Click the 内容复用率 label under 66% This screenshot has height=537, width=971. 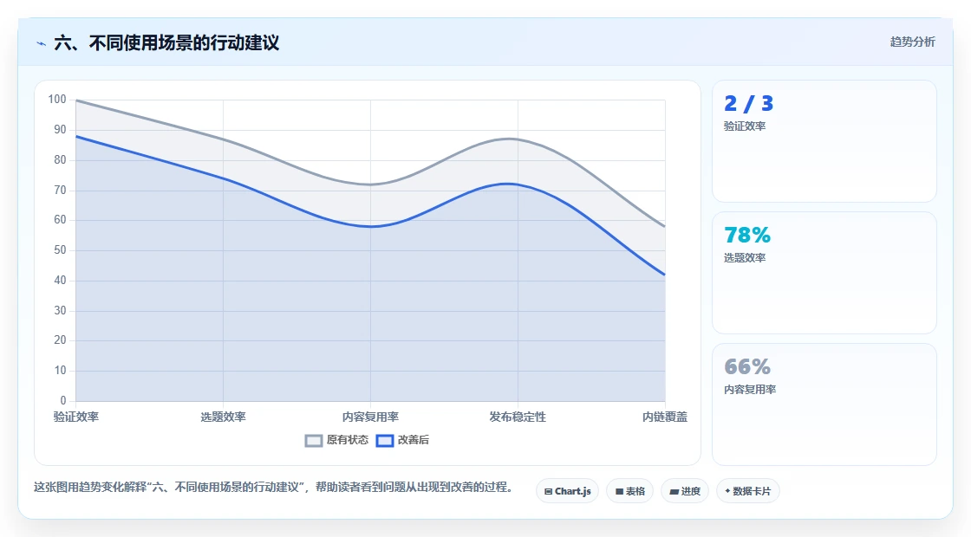click(750, 390)
